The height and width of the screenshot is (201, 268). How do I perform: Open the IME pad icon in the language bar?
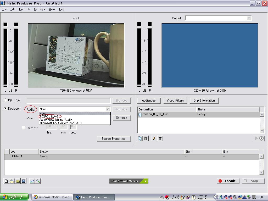click(182, 197)
